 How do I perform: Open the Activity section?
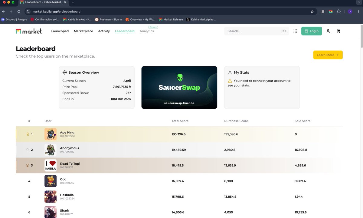tap(104, 31)
